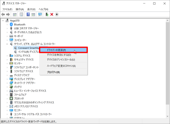Click the action pane toolbar icon beside Help
Image resolution: width=170 pixels, height=124 pixels.
coord(33,15)
